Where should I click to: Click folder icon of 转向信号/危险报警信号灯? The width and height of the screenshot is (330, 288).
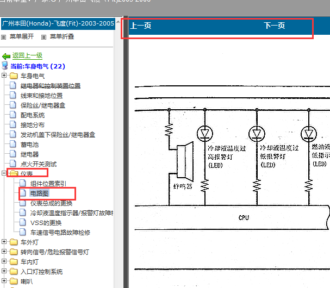[x=14, y=252]
